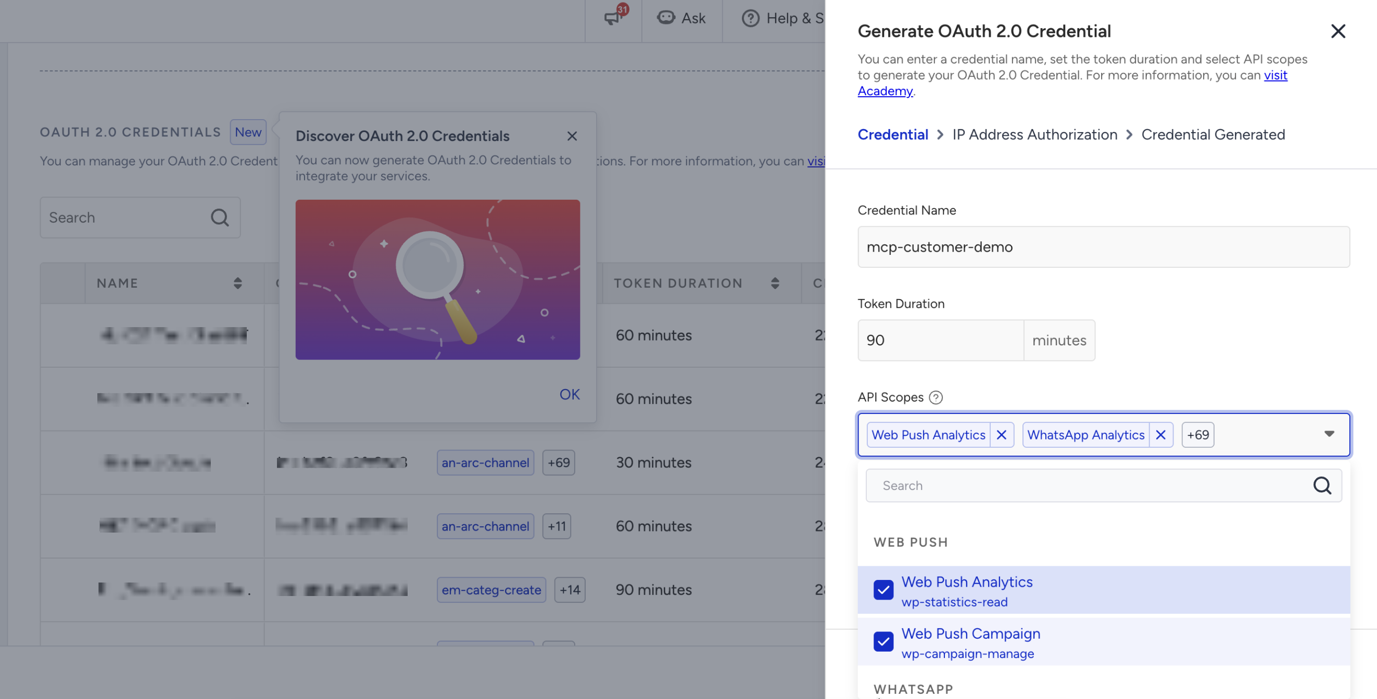This screenshot has width=1377, height=699.
Task: Click OK in the Discover popup
Action: 570,395
